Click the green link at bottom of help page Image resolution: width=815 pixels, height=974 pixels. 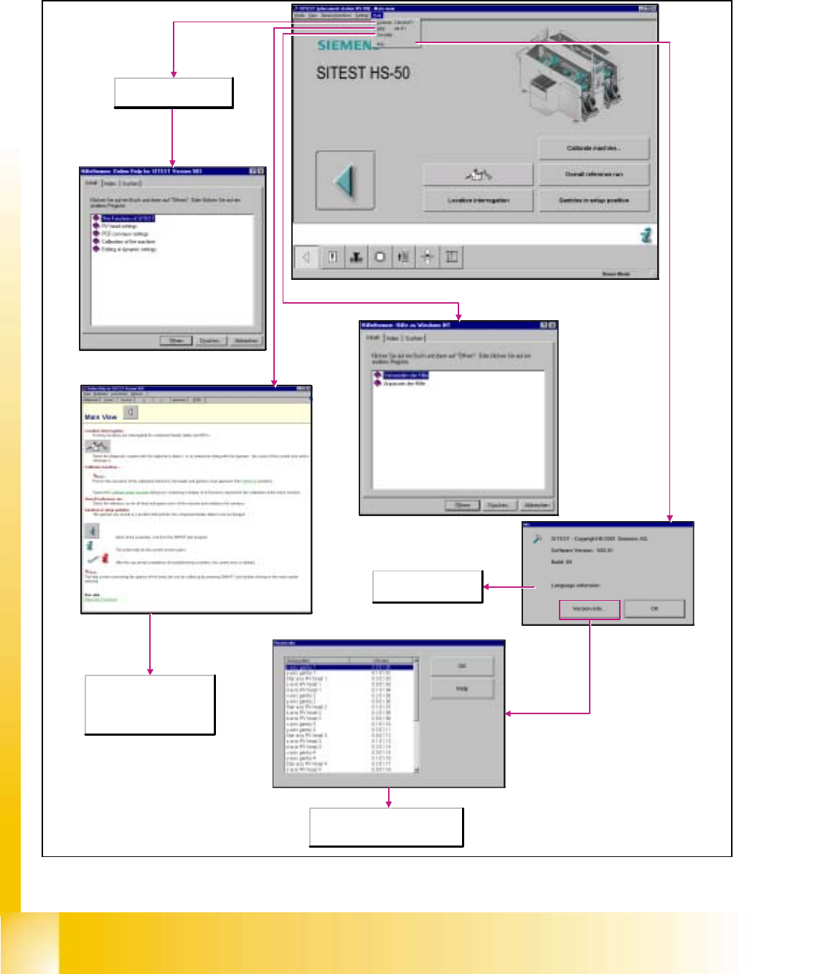tap(100, 599)
